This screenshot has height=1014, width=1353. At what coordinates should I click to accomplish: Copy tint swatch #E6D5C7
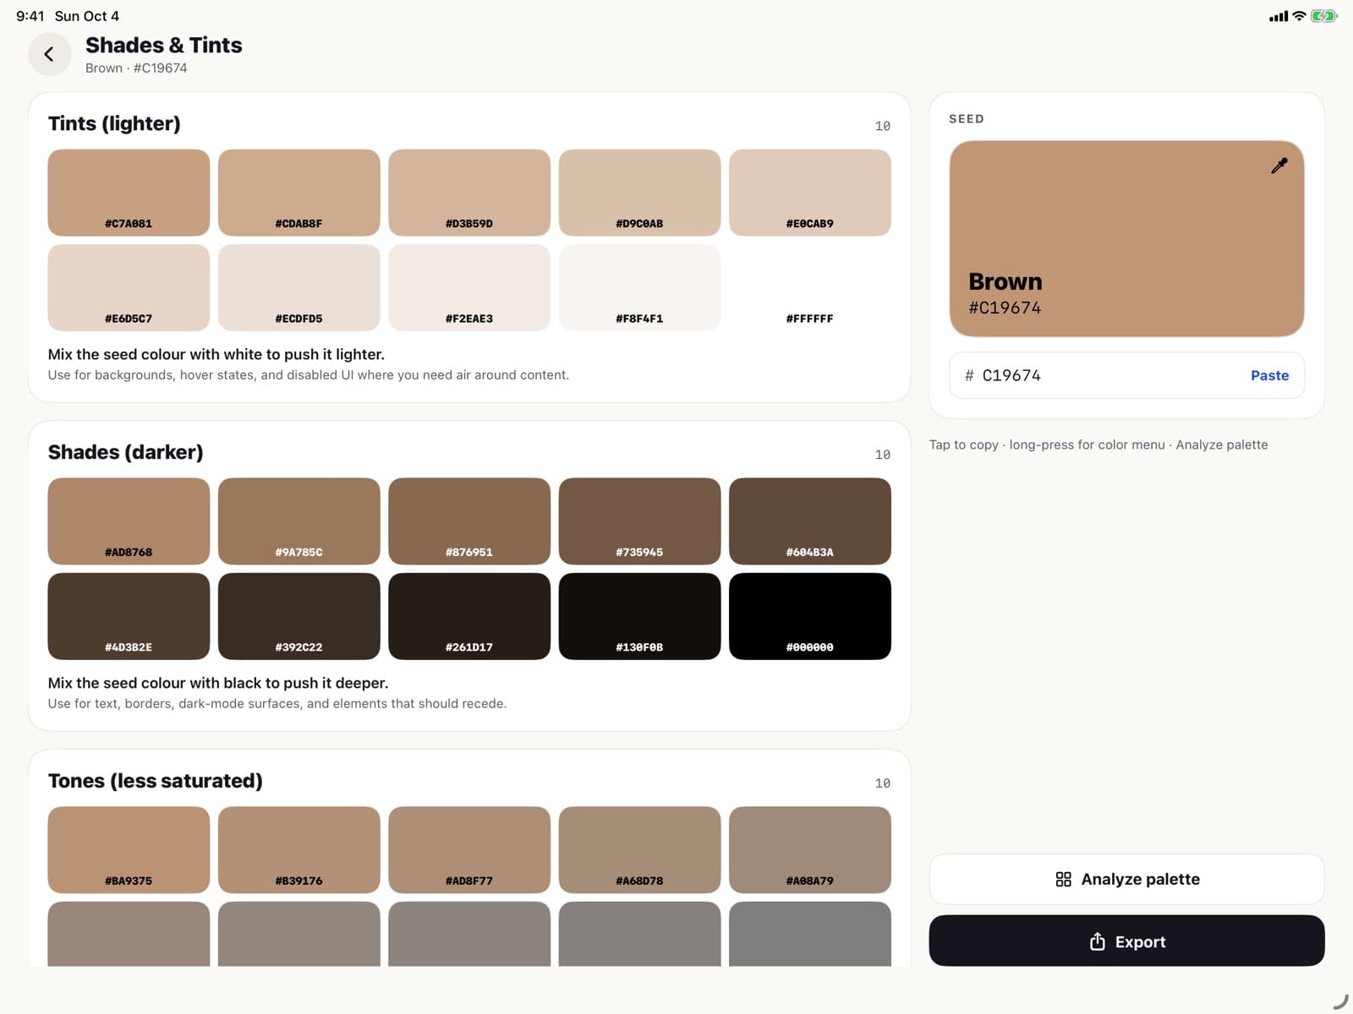click(x=129, y=287)
